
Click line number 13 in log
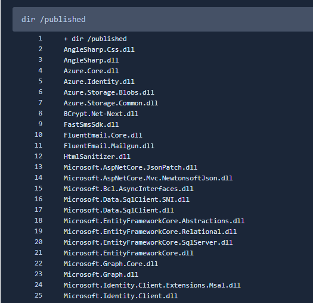[x=38, y=167]
